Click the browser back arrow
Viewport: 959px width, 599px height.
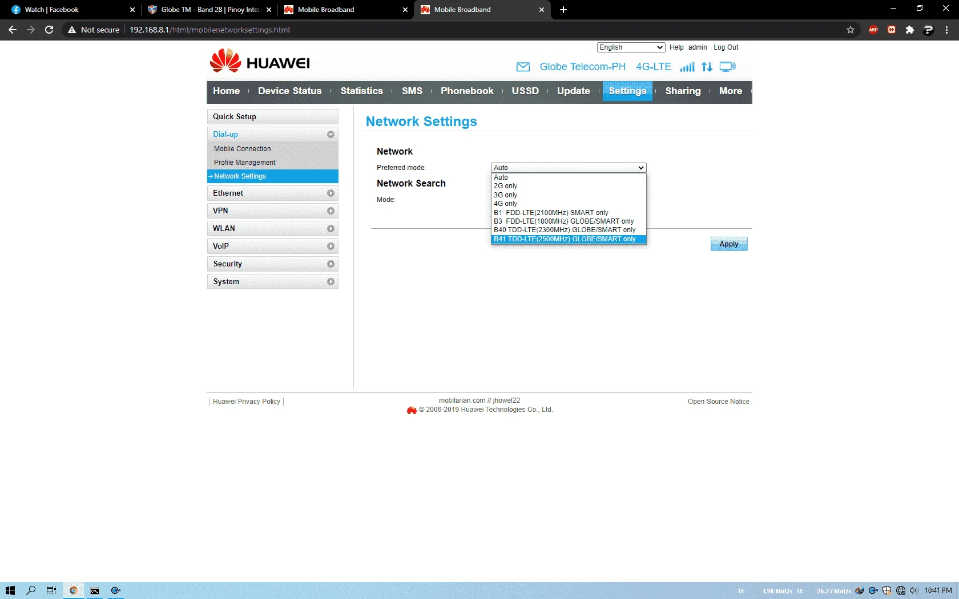pos(13,30)
